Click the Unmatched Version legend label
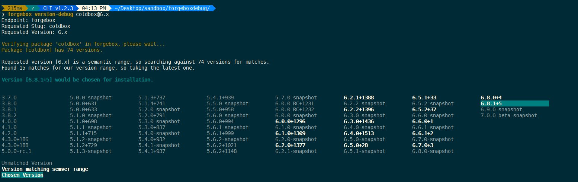 (x=27, y=163)
